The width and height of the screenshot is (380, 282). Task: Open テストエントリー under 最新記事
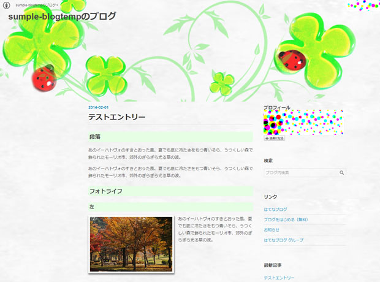pyautogui.click(x=279, y=278)
